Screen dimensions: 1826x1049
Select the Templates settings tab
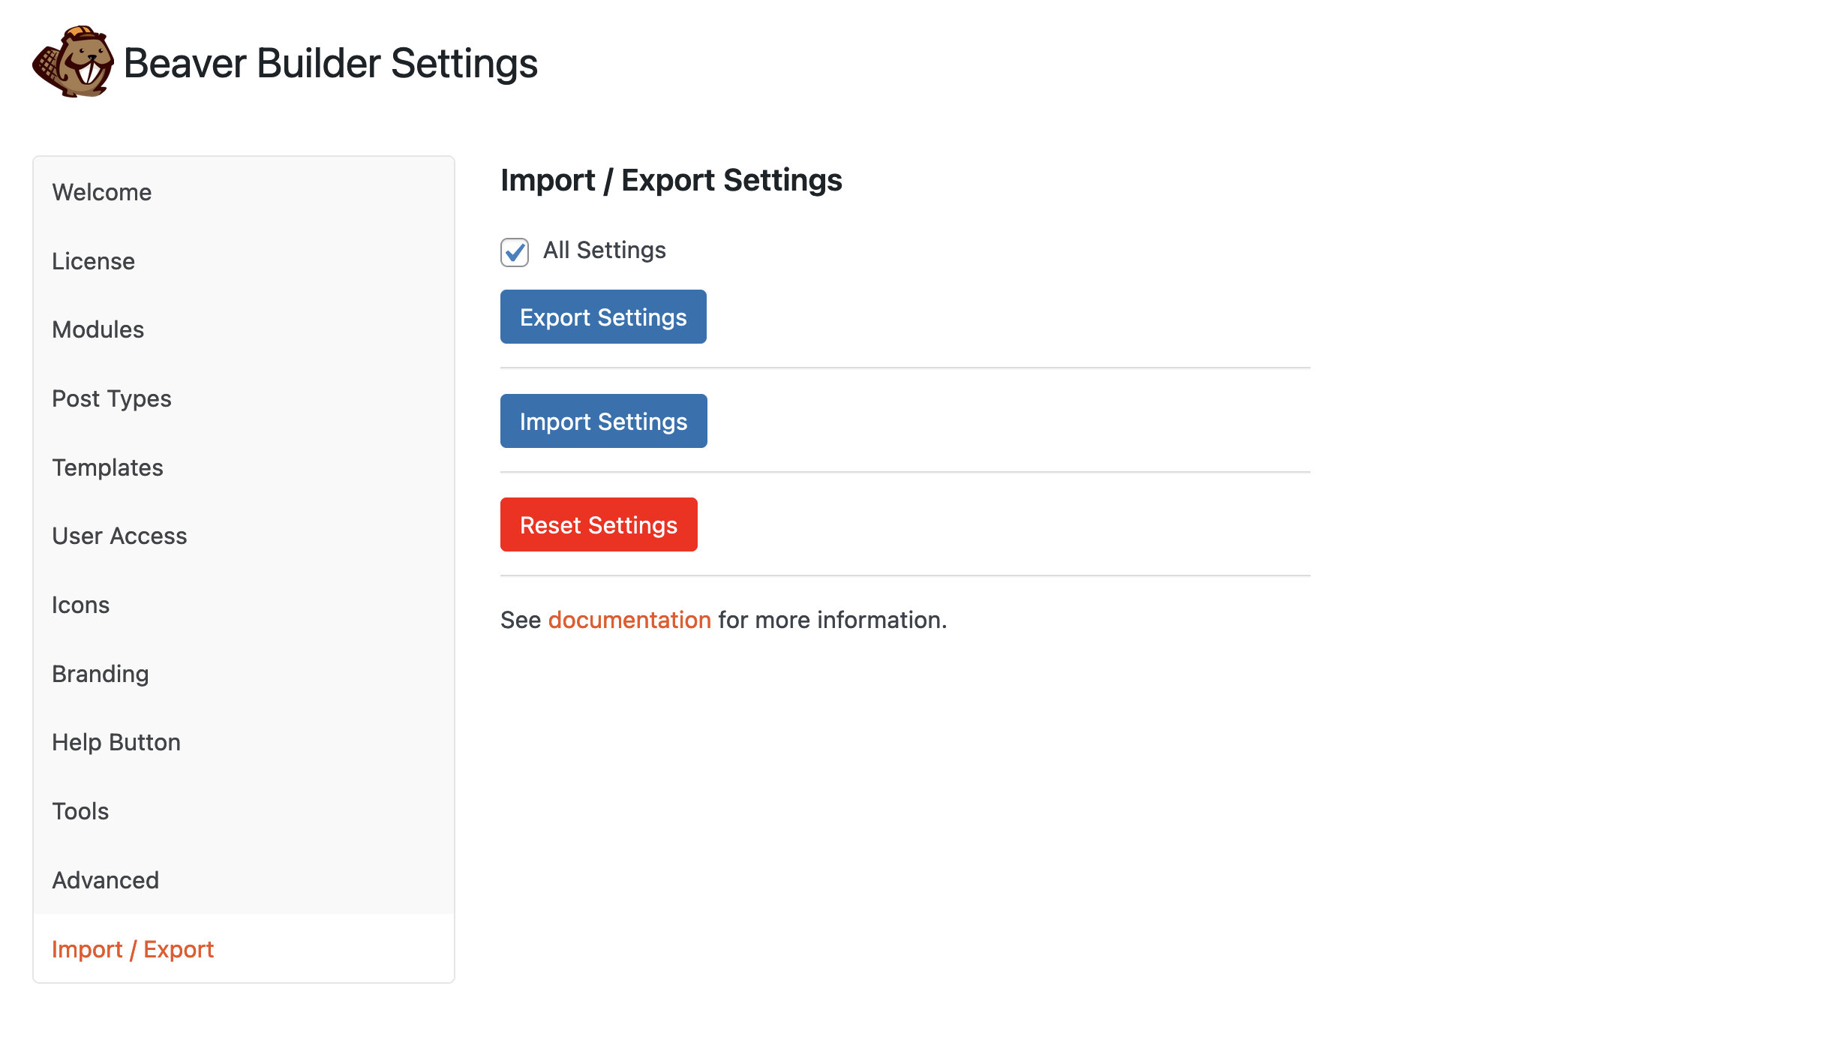point(107,467)
